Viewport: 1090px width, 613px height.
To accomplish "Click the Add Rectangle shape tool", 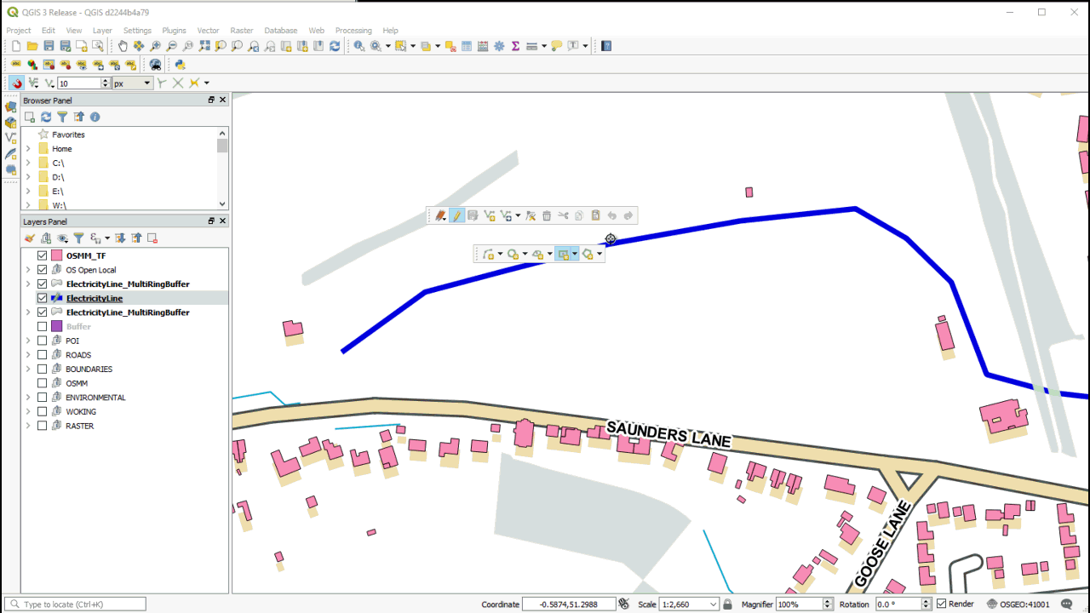I will pyautogui.click(x=563, y=254).
